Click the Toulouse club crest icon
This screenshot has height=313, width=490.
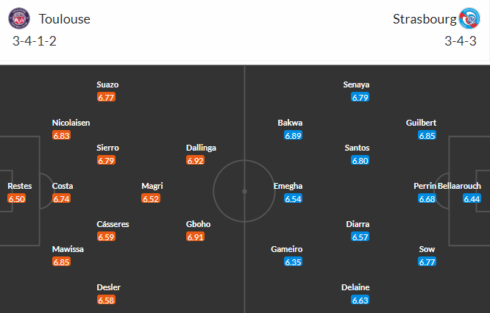21,19
